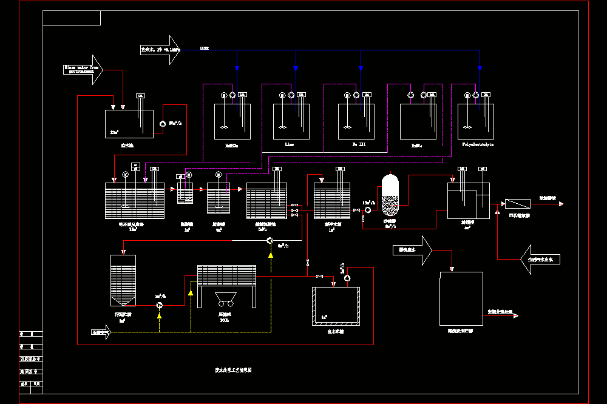Select the drawing title text at bottom
The width and height of the screenshot is (607, 404).
pos(233,370)
